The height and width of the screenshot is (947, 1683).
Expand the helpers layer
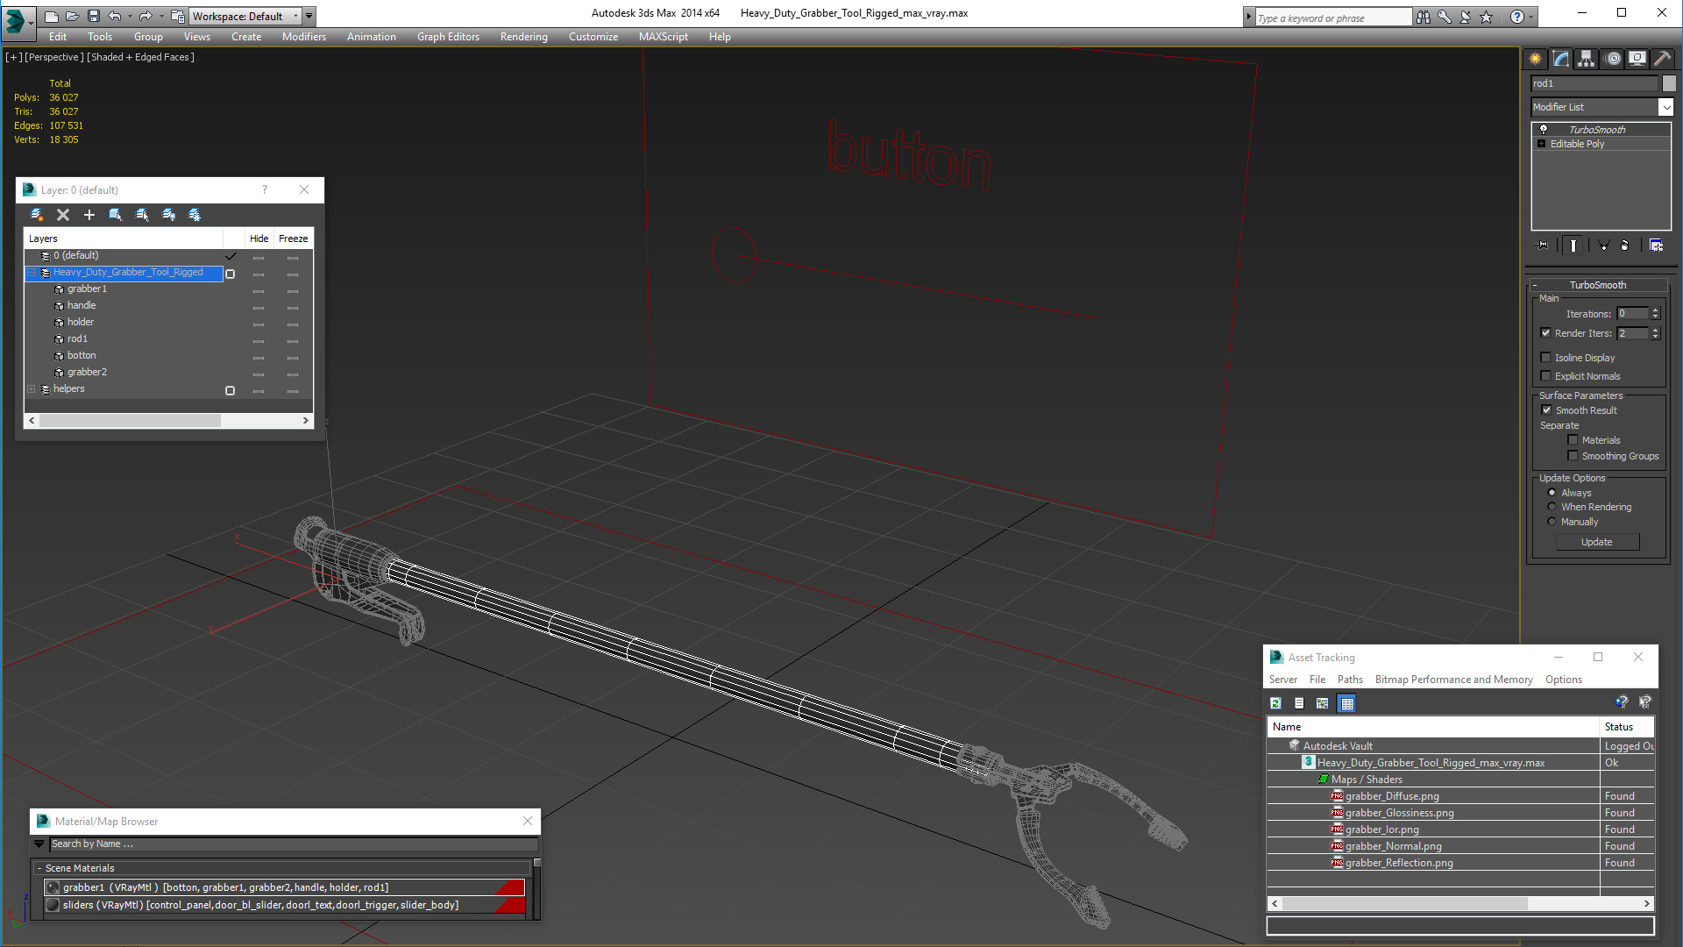(32, 389)
